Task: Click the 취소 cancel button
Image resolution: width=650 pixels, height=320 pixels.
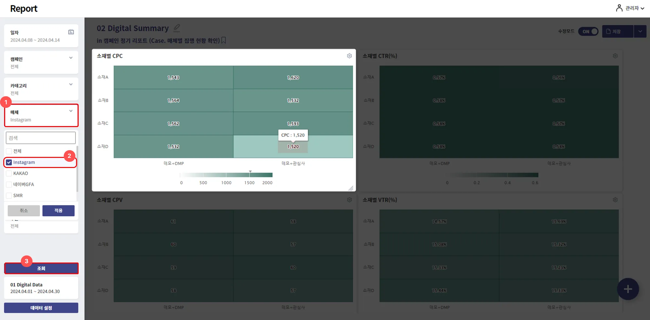Action: [x=24, y=211]
